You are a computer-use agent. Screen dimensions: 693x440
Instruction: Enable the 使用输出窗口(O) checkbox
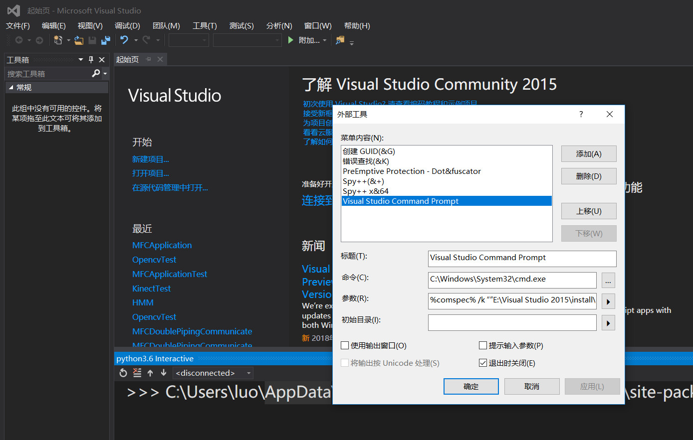(344, 345)
